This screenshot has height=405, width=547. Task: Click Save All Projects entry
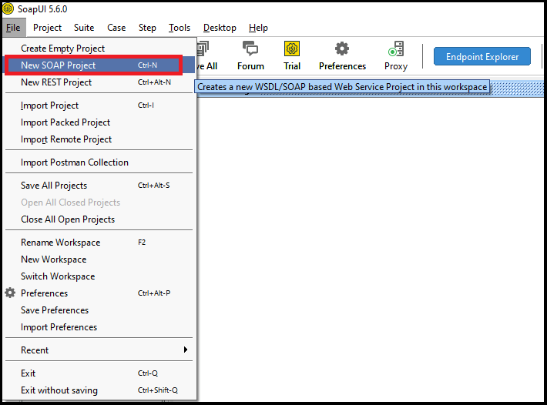point(54,186)
